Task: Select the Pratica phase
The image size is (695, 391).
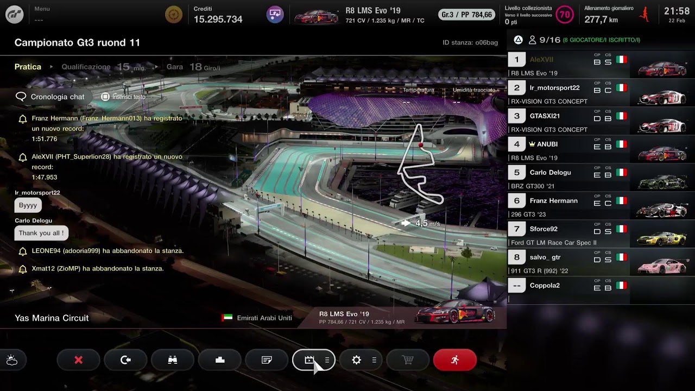Action: 28,67
